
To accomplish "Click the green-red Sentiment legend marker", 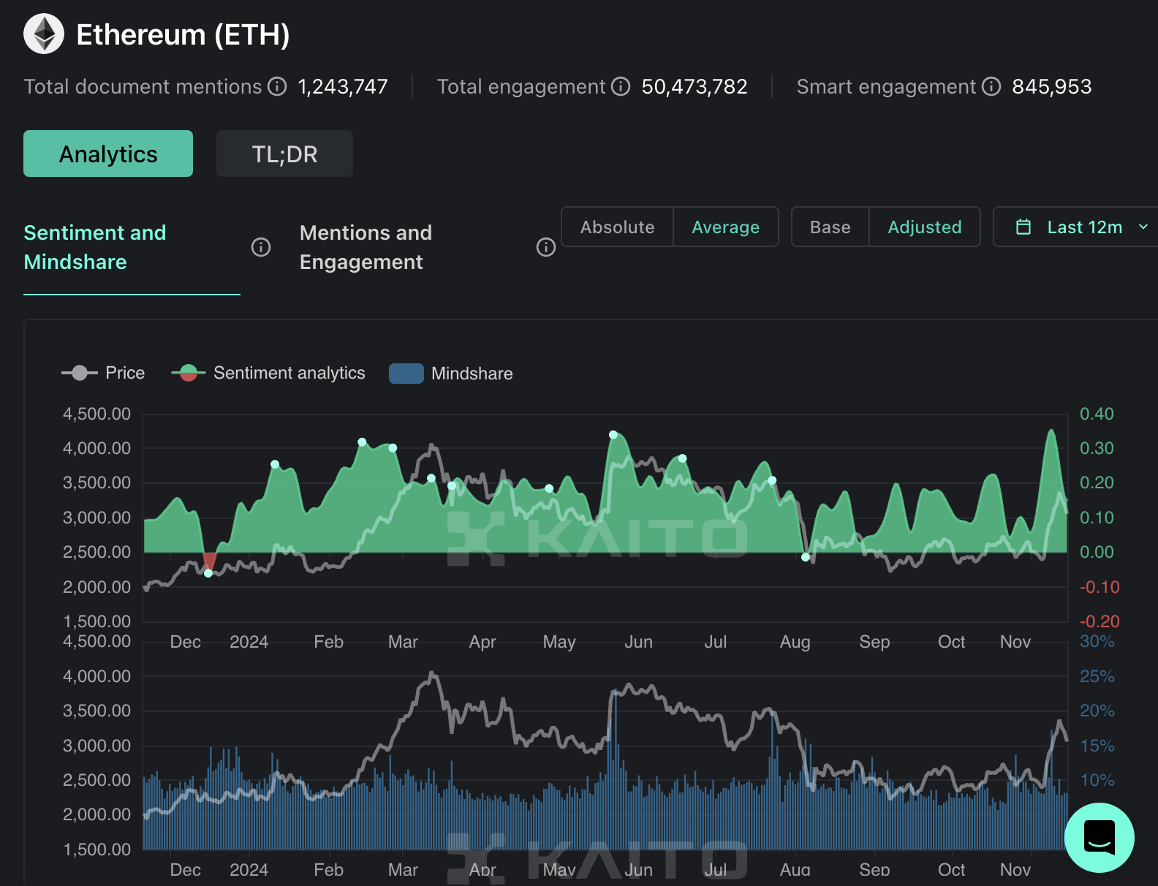I will pos(189,373).
